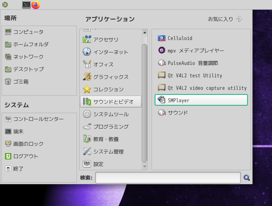The height and width of the screenshot is (206, 272).
Task: Click the ホームフォルダ text label
Action: [31, 44]
